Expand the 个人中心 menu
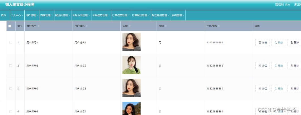Image resolution: width=301 pixels, height=115 pixels. point(17,15)
